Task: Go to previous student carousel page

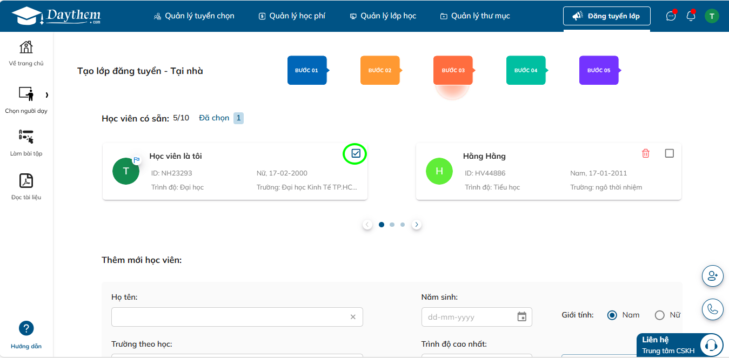Action: [x=367, y=225]
